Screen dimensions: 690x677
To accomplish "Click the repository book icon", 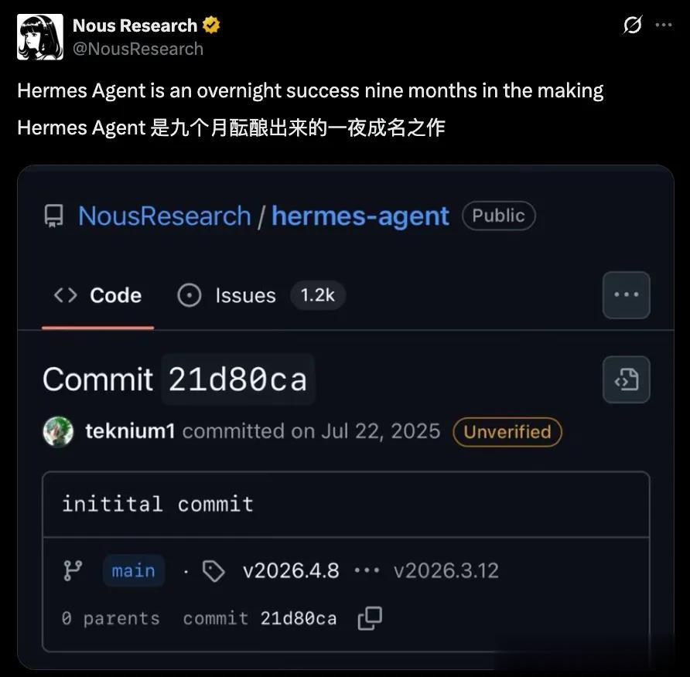I will (54, 216).
